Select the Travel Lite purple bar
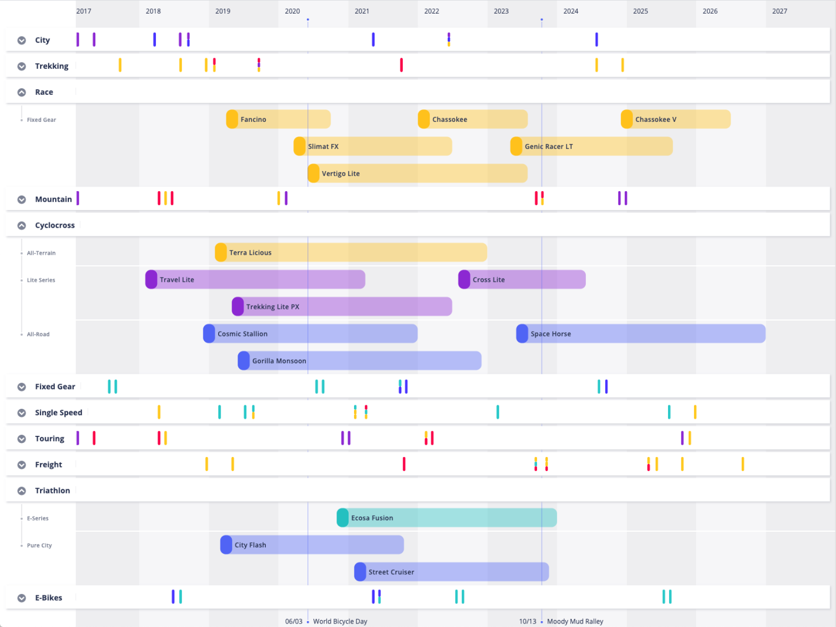The width and height of the screenshot is (836, 627). click(255, 280)
